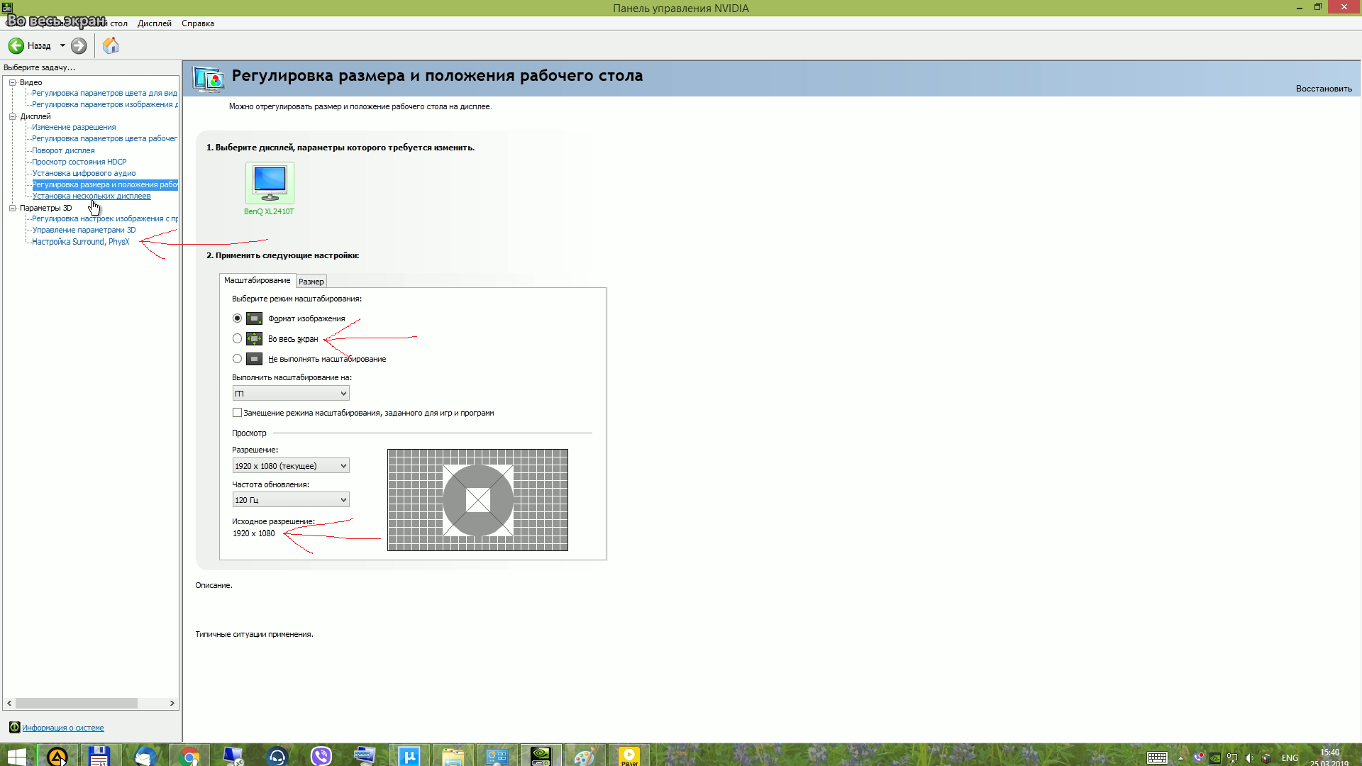1362x766 pixels.
Task: Open the "Информация о системе" link
Action: pos(62,728)
